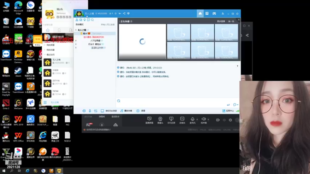Open the hamburger menu in YY main panel

pos(45,102)
